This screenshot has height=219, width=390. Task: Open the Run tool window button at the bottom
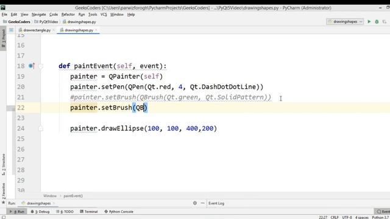(x=17, y=212)
